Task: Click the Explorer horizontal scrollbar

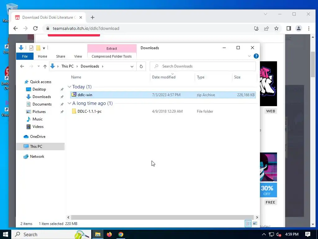Action: [162, 217]
